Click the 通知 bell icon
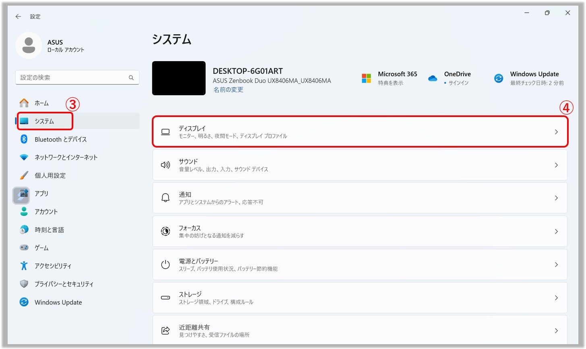The image size is (586, 349). [166, 198]
